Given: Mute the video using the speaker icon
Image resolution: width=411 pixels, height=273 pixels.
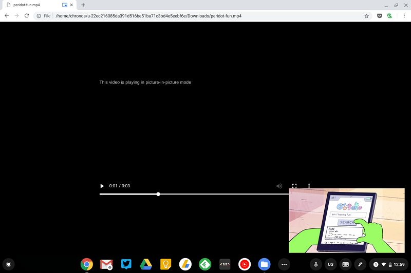Looking at the screenshot, I should [279, 186].
